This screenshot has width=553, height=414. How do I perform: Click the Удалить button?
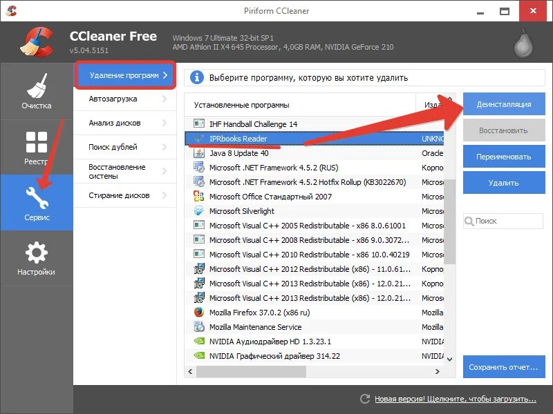(504, 183)
